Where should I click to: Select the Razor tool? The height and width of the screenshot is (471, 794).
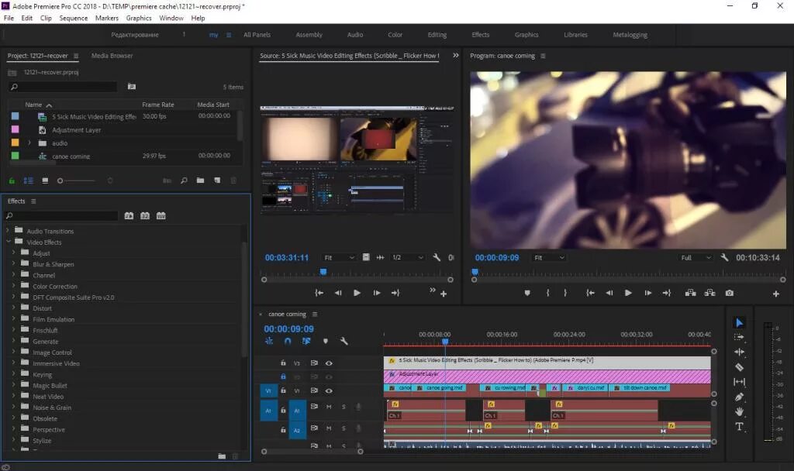[739, 366]
